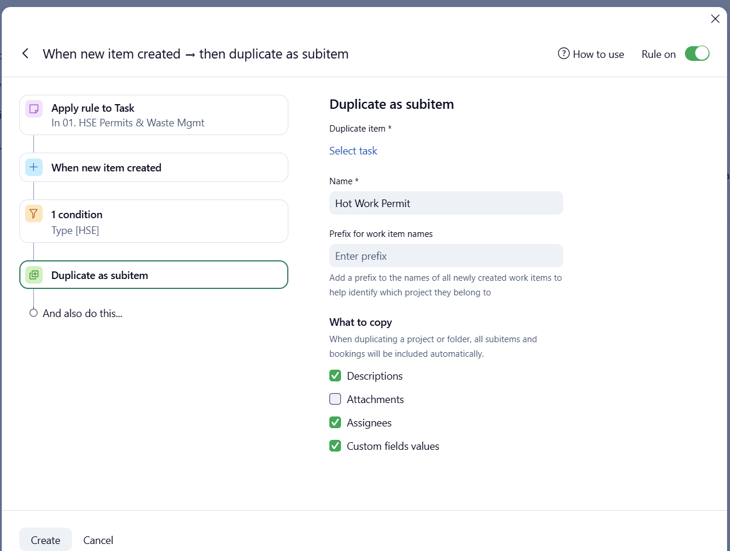
Task: Click the prefix input field
Action: tap(446, 256)
